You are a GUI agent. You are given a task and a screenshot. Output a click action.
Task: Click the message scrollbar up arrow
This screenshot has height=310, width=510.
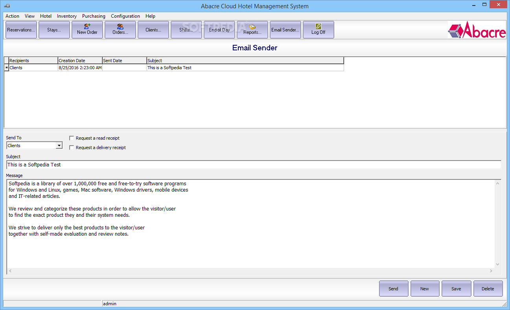498,183
